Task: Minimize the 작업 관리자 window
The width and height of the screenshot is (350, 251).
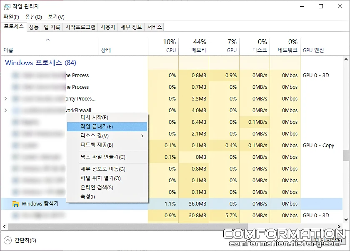Action: click(x=302, y=6)
